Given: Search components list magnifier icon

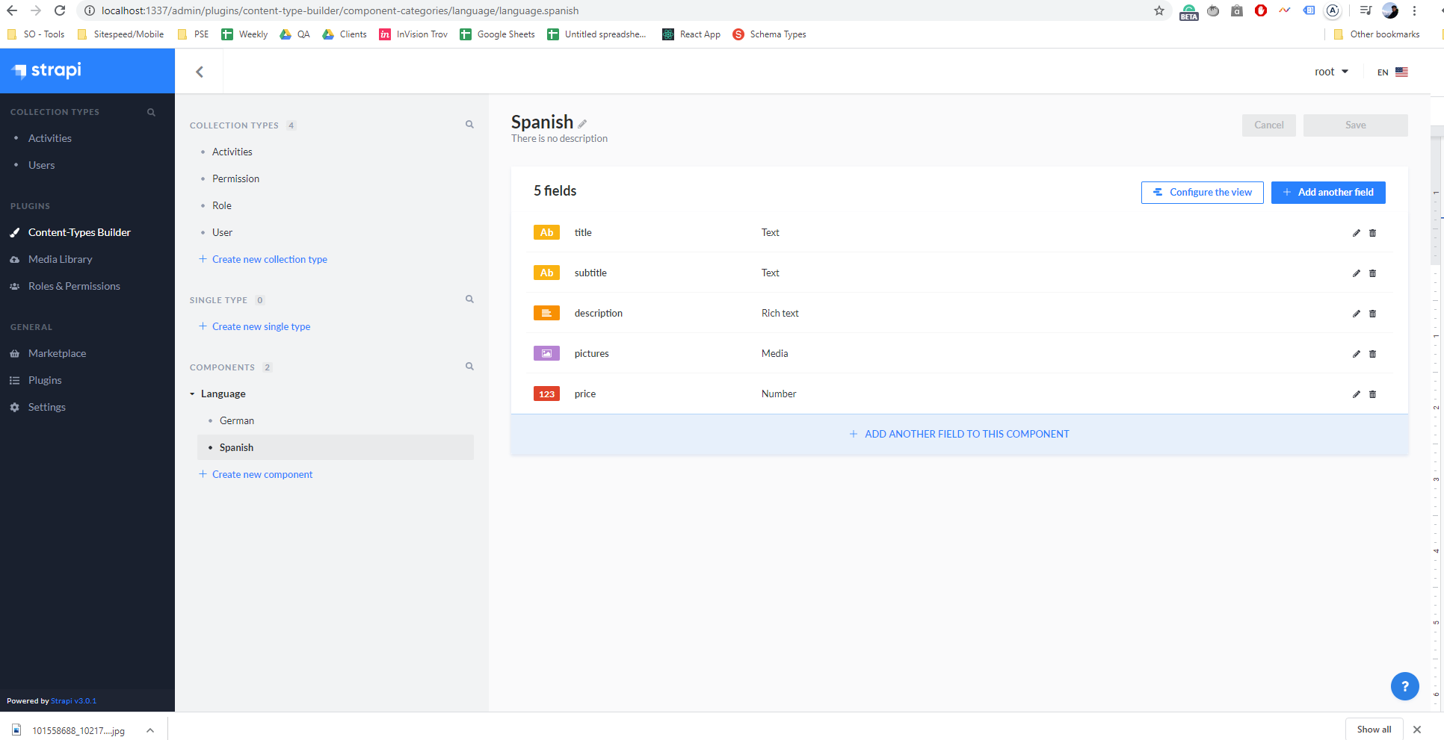Looking at the screenshot, I should click(x=469, y=367).
